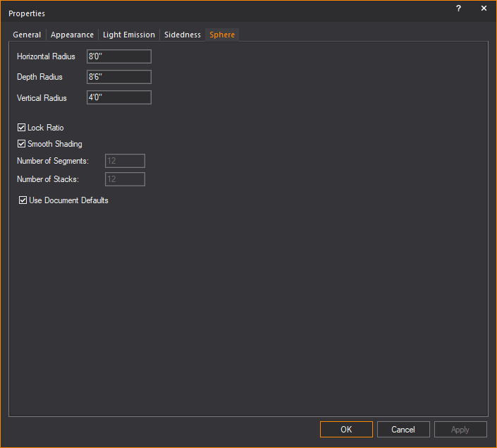Click the Number of Stacks field

pyautogui.click(x=125, y=179)
